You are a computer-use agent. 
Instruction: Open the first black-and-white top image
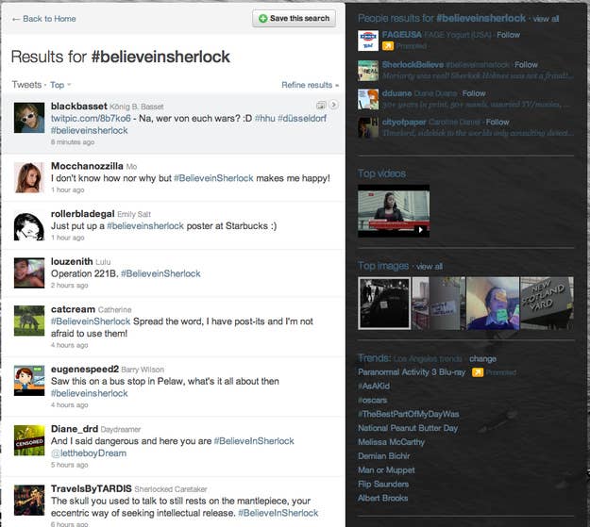point(384,304)
